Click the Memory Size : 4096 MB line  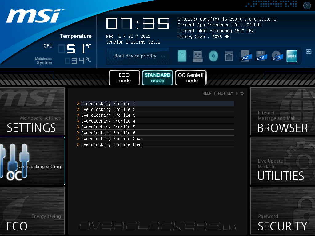point(204,37)
